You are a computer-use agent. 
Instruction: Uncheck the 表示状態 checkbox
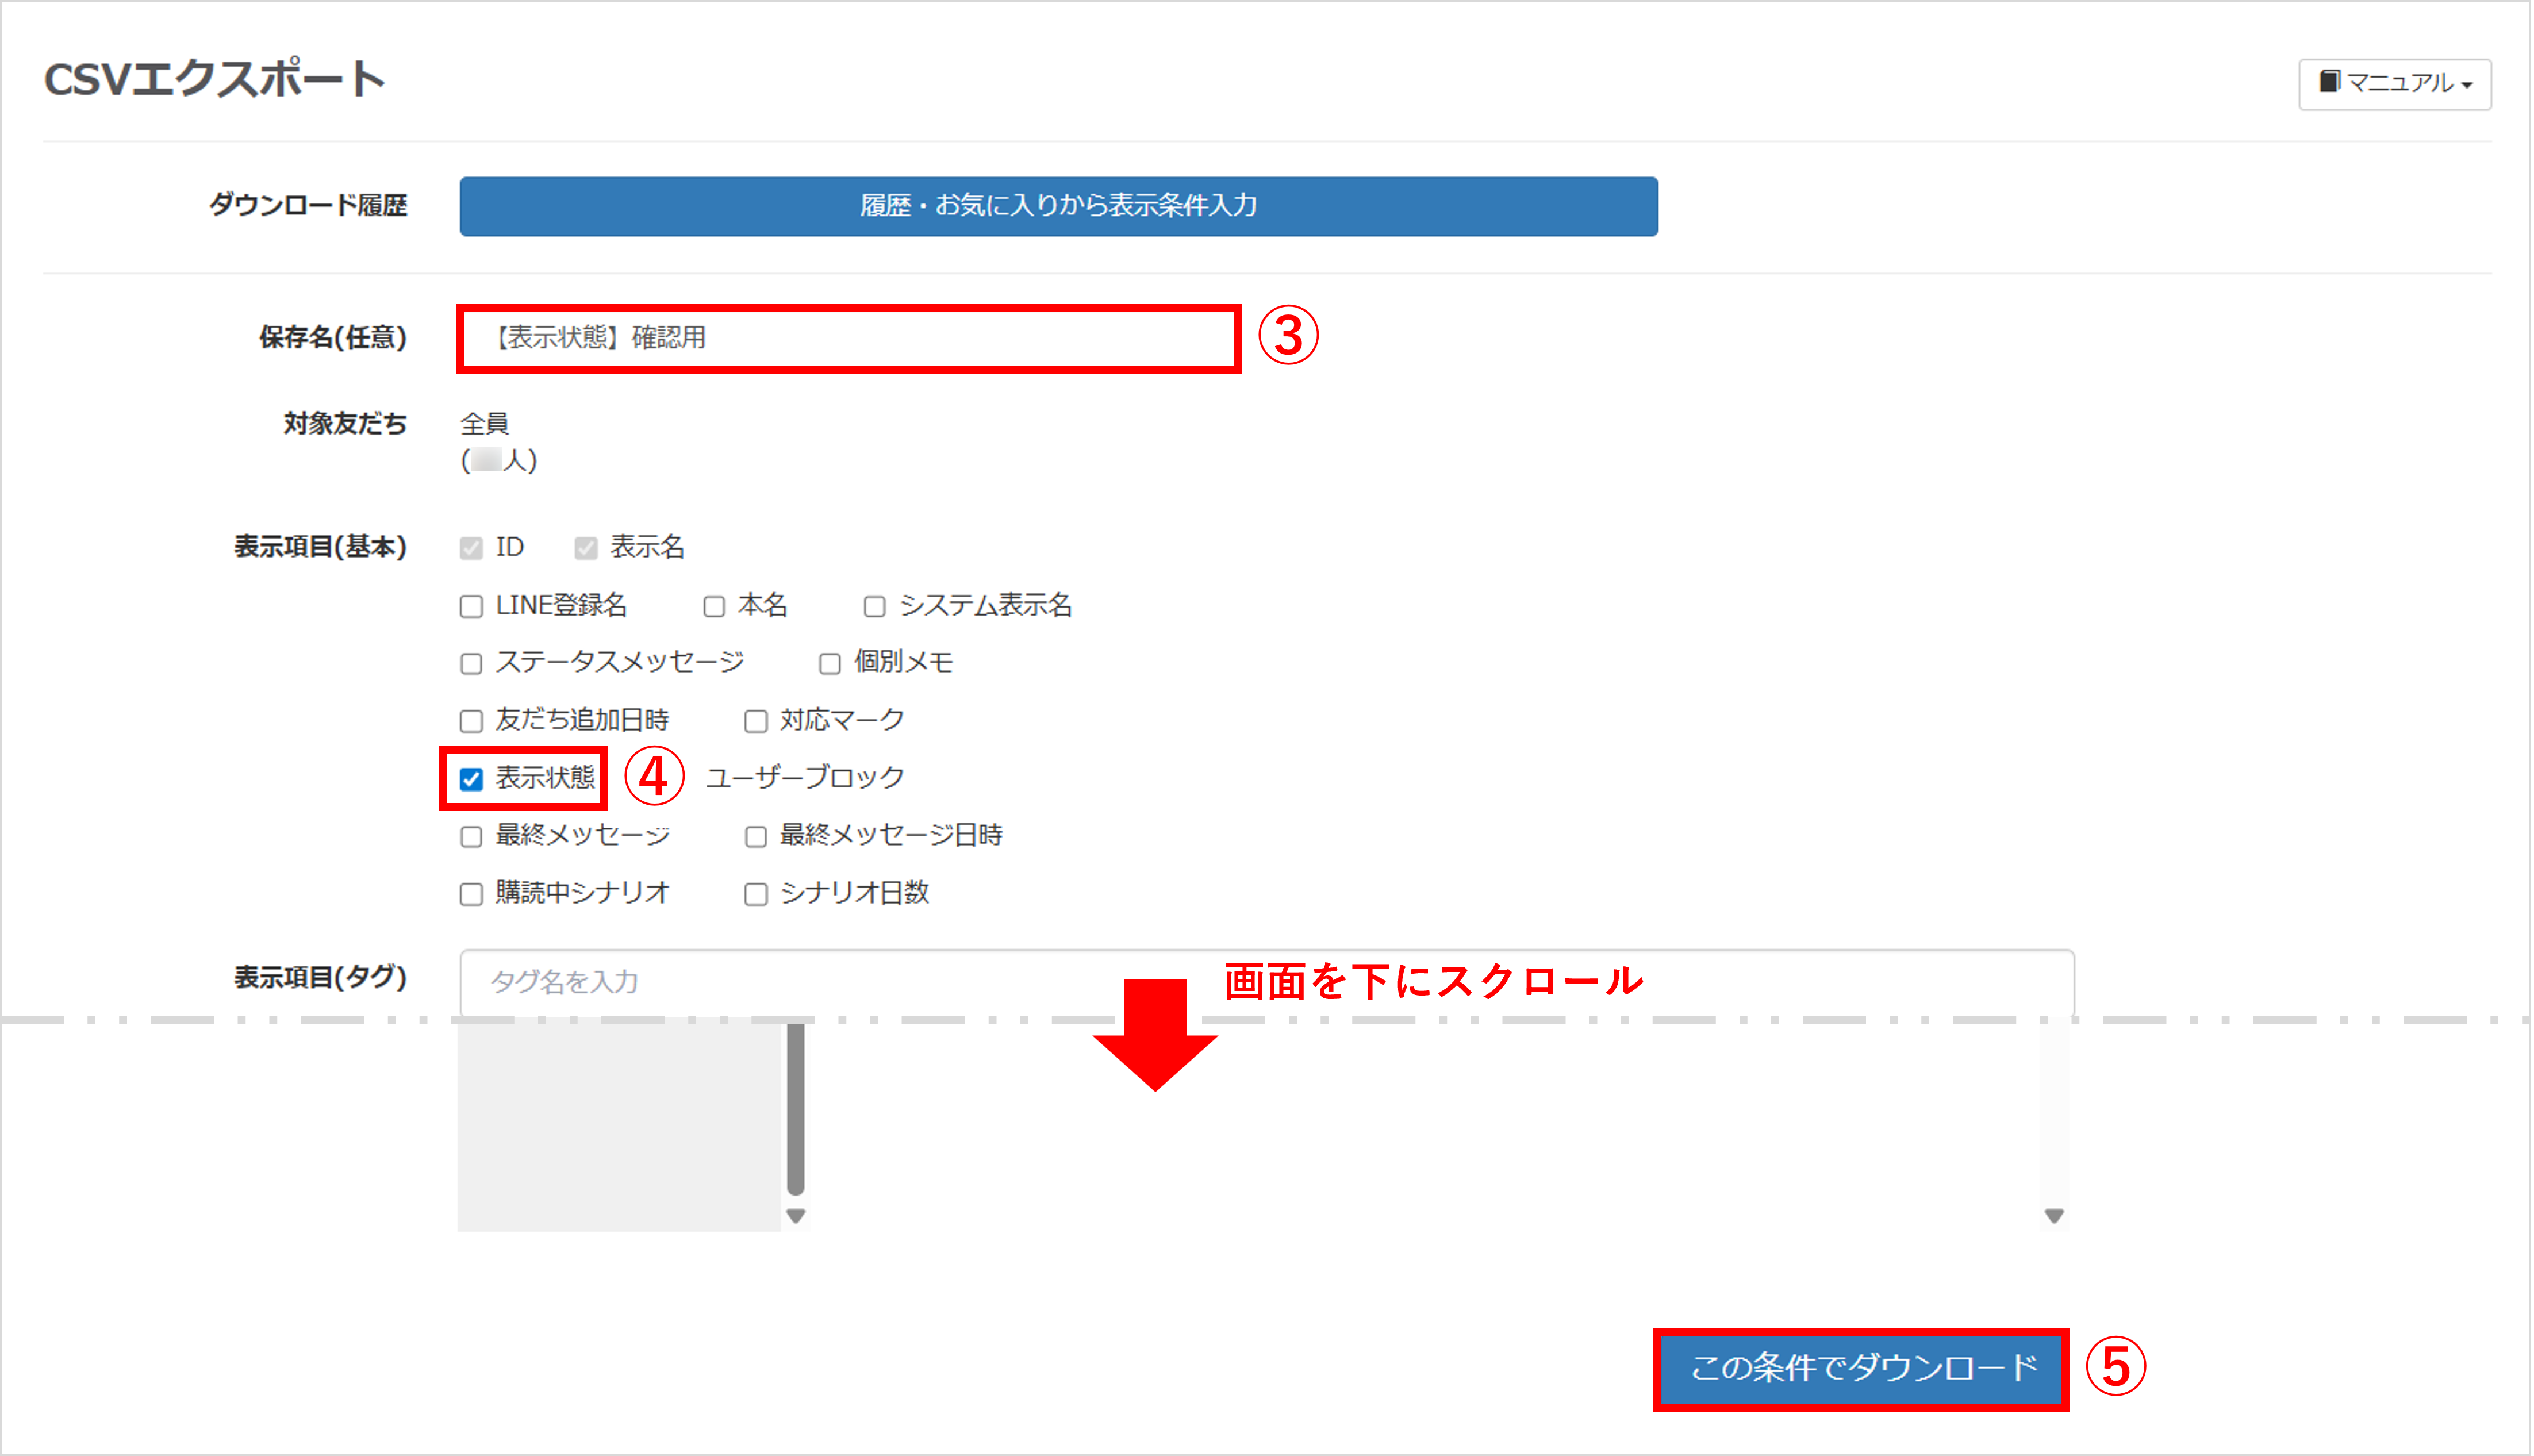pyautogui.click(x=471, y=779)
